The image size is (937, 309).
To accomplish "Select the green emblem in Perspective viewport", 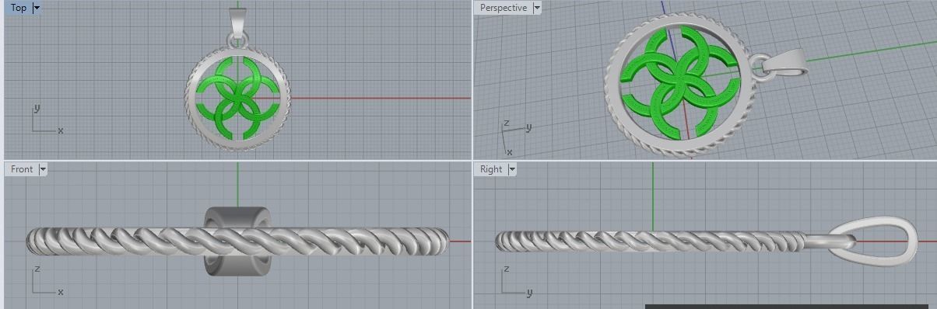I will [679, 83].
